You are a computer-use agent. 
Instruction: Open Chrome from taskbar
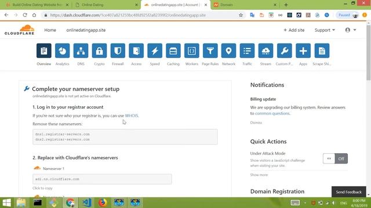pyautogui.click(x=70, y=203)
